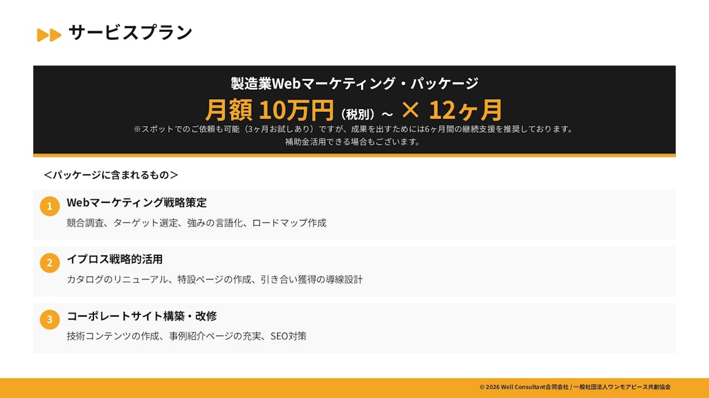
Task: Click the orange double-arrow icon beside the title
Action: click(x=49, y=35)
